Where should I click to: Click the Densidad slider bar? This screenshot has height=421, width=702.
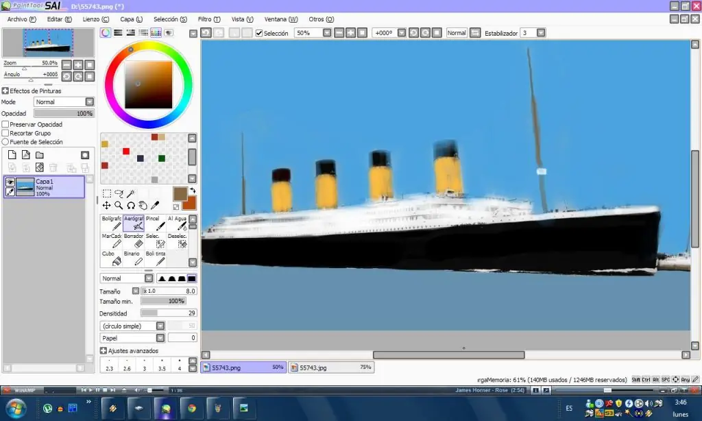pyautogui.click(x=169, y=313)
